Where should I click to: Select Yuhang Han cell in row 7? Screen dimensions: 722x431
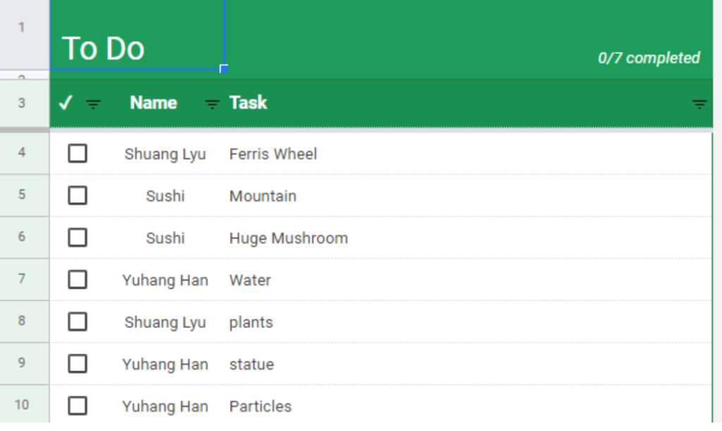coord(165,280)
